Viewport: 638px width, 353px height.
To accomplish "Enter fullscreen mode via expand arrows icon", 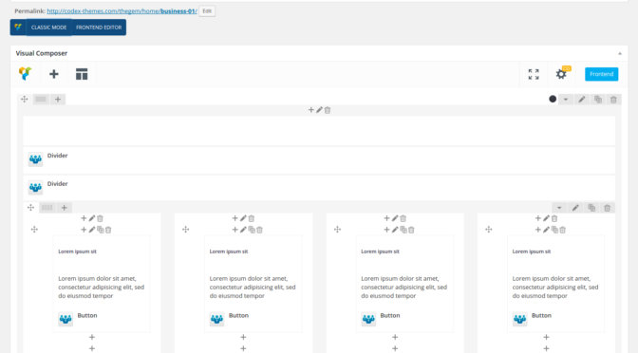I will [x=534, y=74].
